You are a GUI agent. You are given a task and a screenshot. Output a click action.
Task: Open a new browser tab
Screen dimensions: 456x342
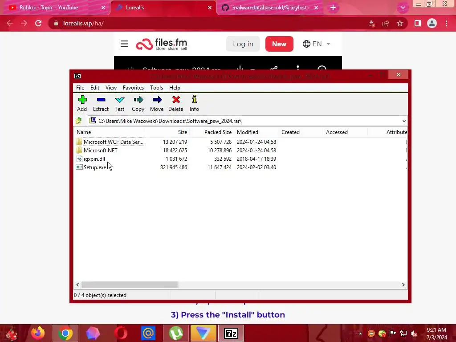(x=333, y=8)
